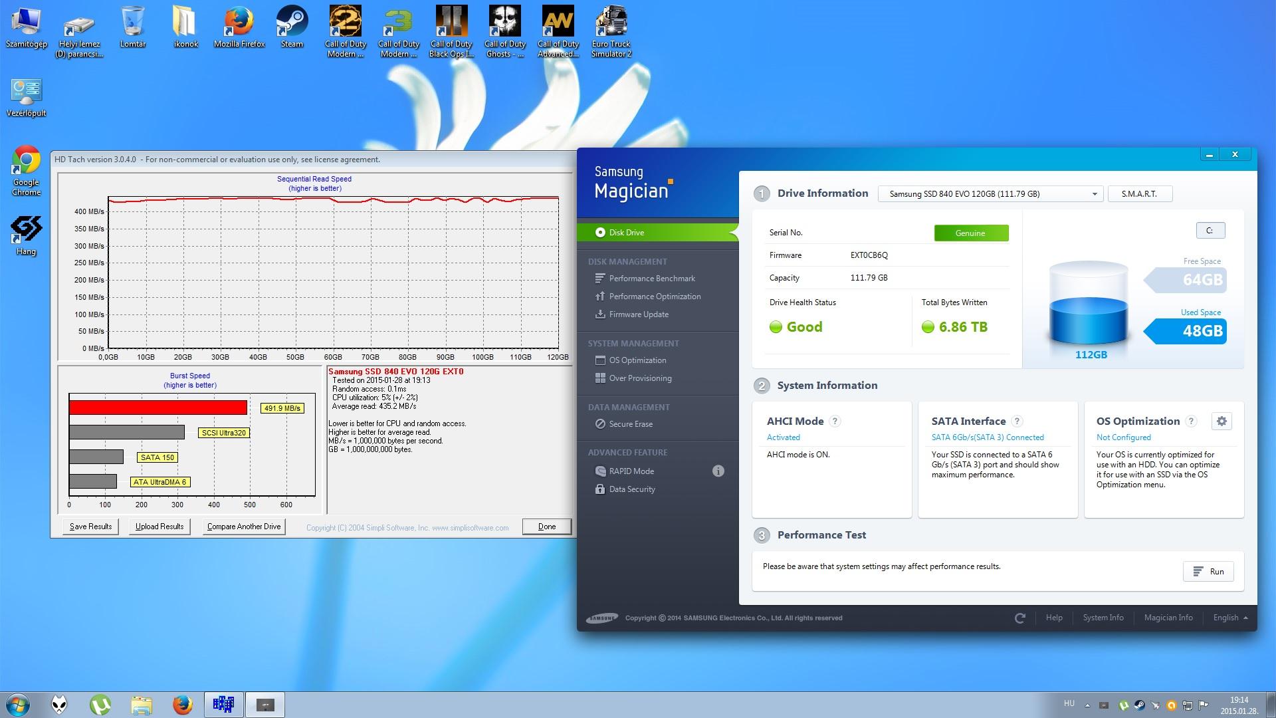
Task: Open Lomtár recycle bin icon
Action: coord(133,27)
